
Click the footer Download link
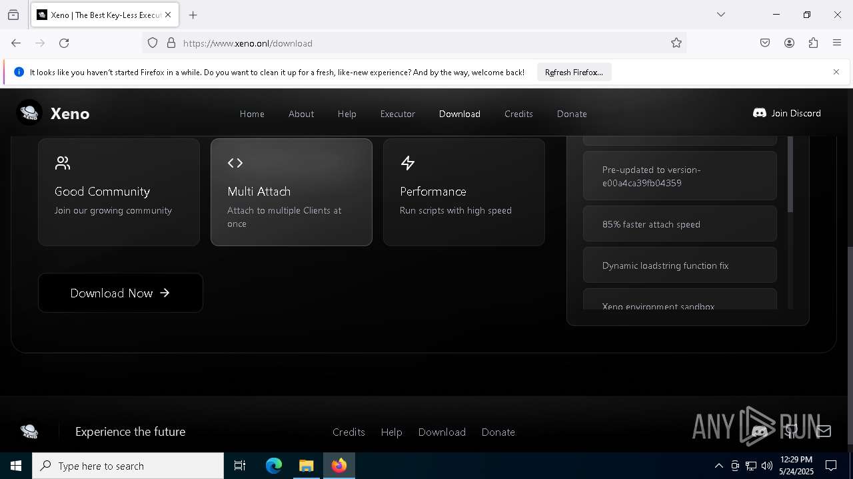[442, 432]
